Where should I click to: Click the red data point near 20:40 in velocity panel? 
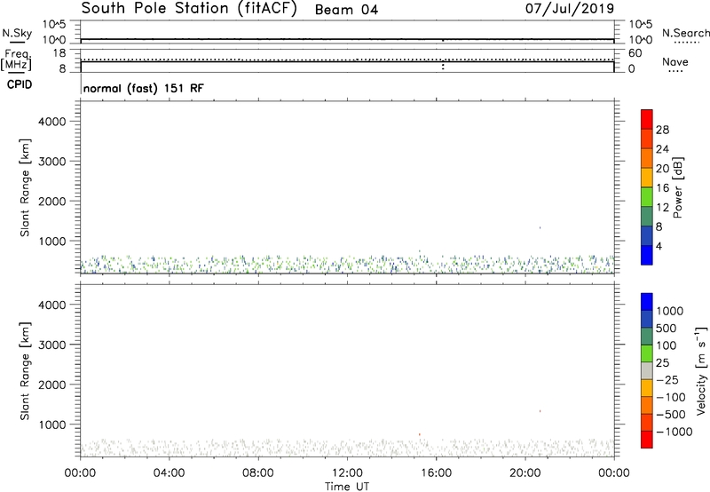[x=540, y=411]
